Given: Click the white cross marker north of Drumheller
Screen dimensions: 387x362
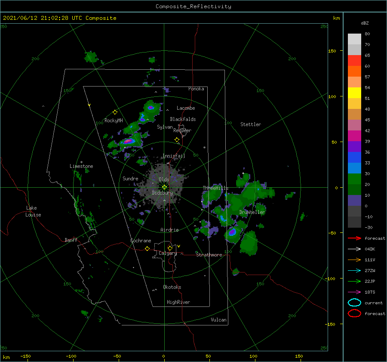Looking at the screenshot, I should pyautogui.click(x=243, y=173).
